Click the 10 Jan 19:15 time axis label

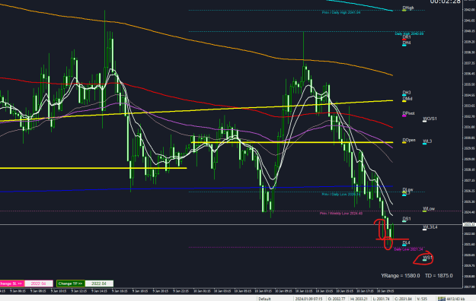click(385, 291)
